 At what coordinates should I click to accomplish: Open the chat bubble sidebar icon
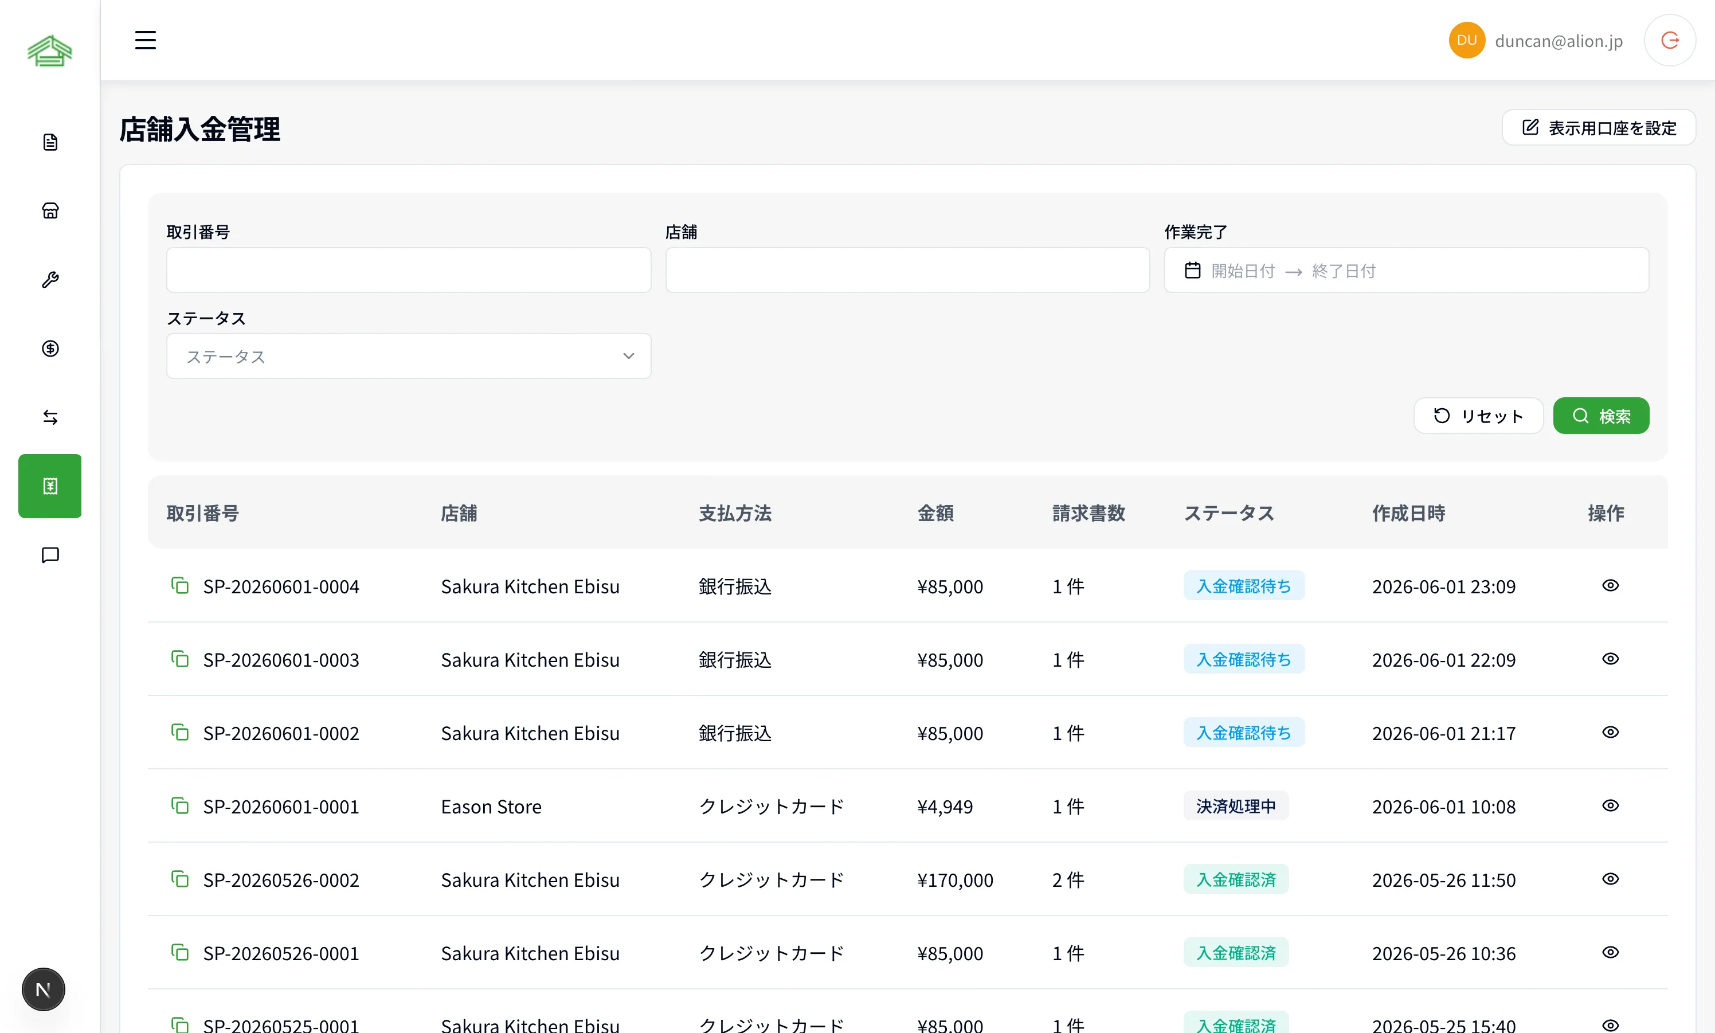(50, 555)
